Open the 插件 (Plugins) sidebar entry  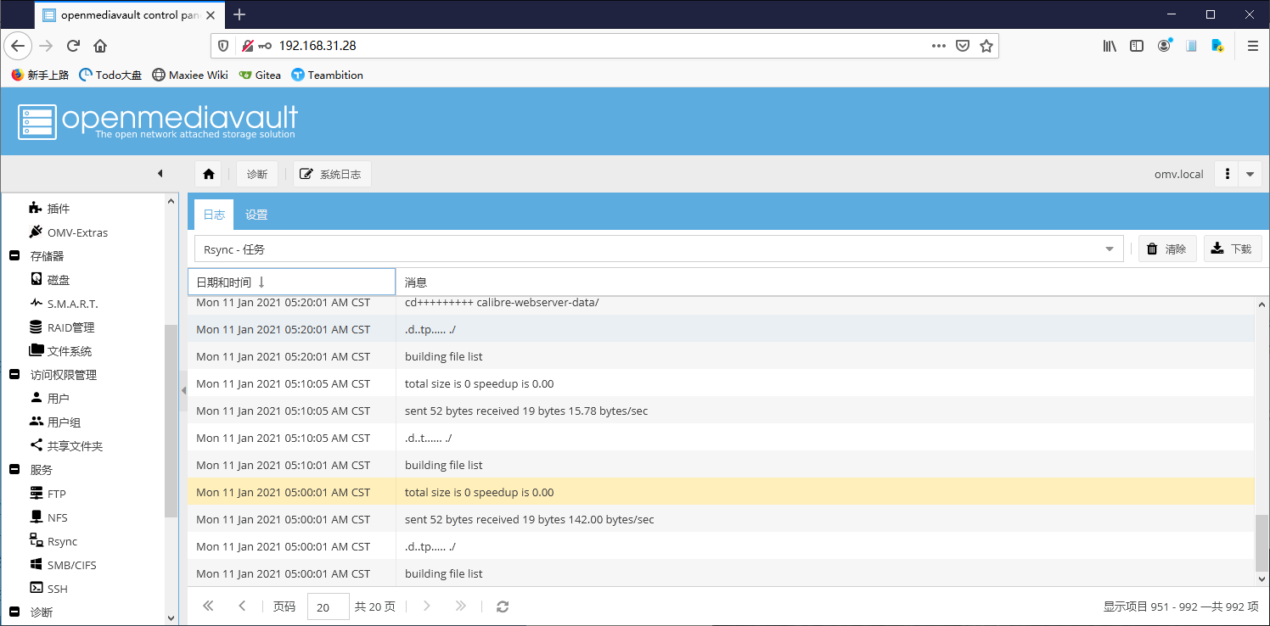coord(56,208)
